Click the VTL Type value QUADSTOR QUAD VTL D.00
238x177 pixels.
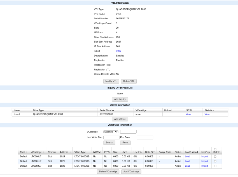click(x=131, y=9)
